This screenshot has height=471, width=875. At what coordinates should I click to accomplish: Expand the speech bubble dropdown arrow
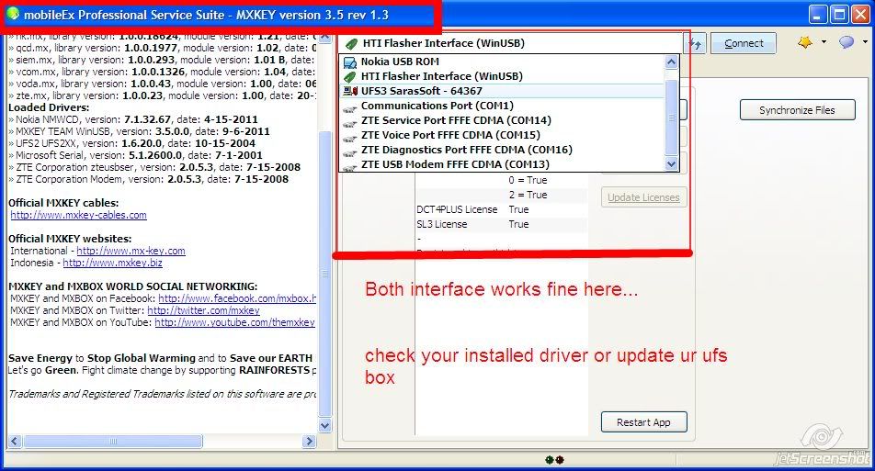click(865, 42)
